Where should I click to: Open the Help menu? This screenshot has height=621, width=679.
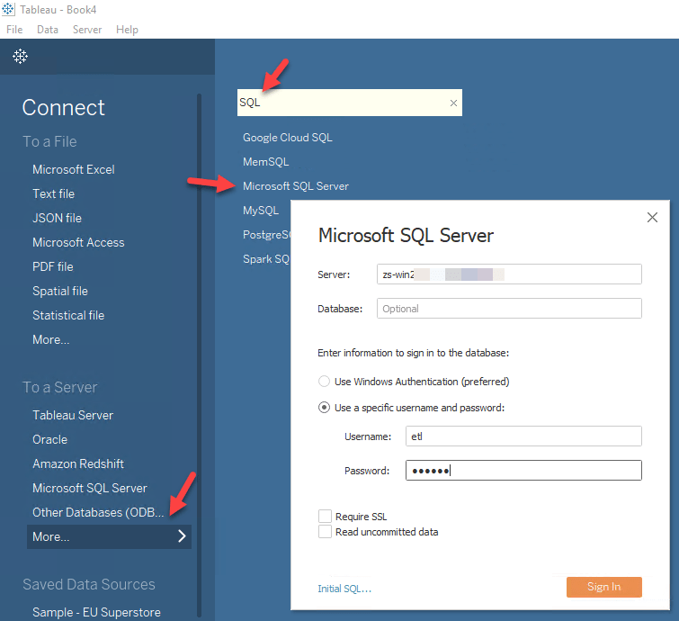point(127,30)
